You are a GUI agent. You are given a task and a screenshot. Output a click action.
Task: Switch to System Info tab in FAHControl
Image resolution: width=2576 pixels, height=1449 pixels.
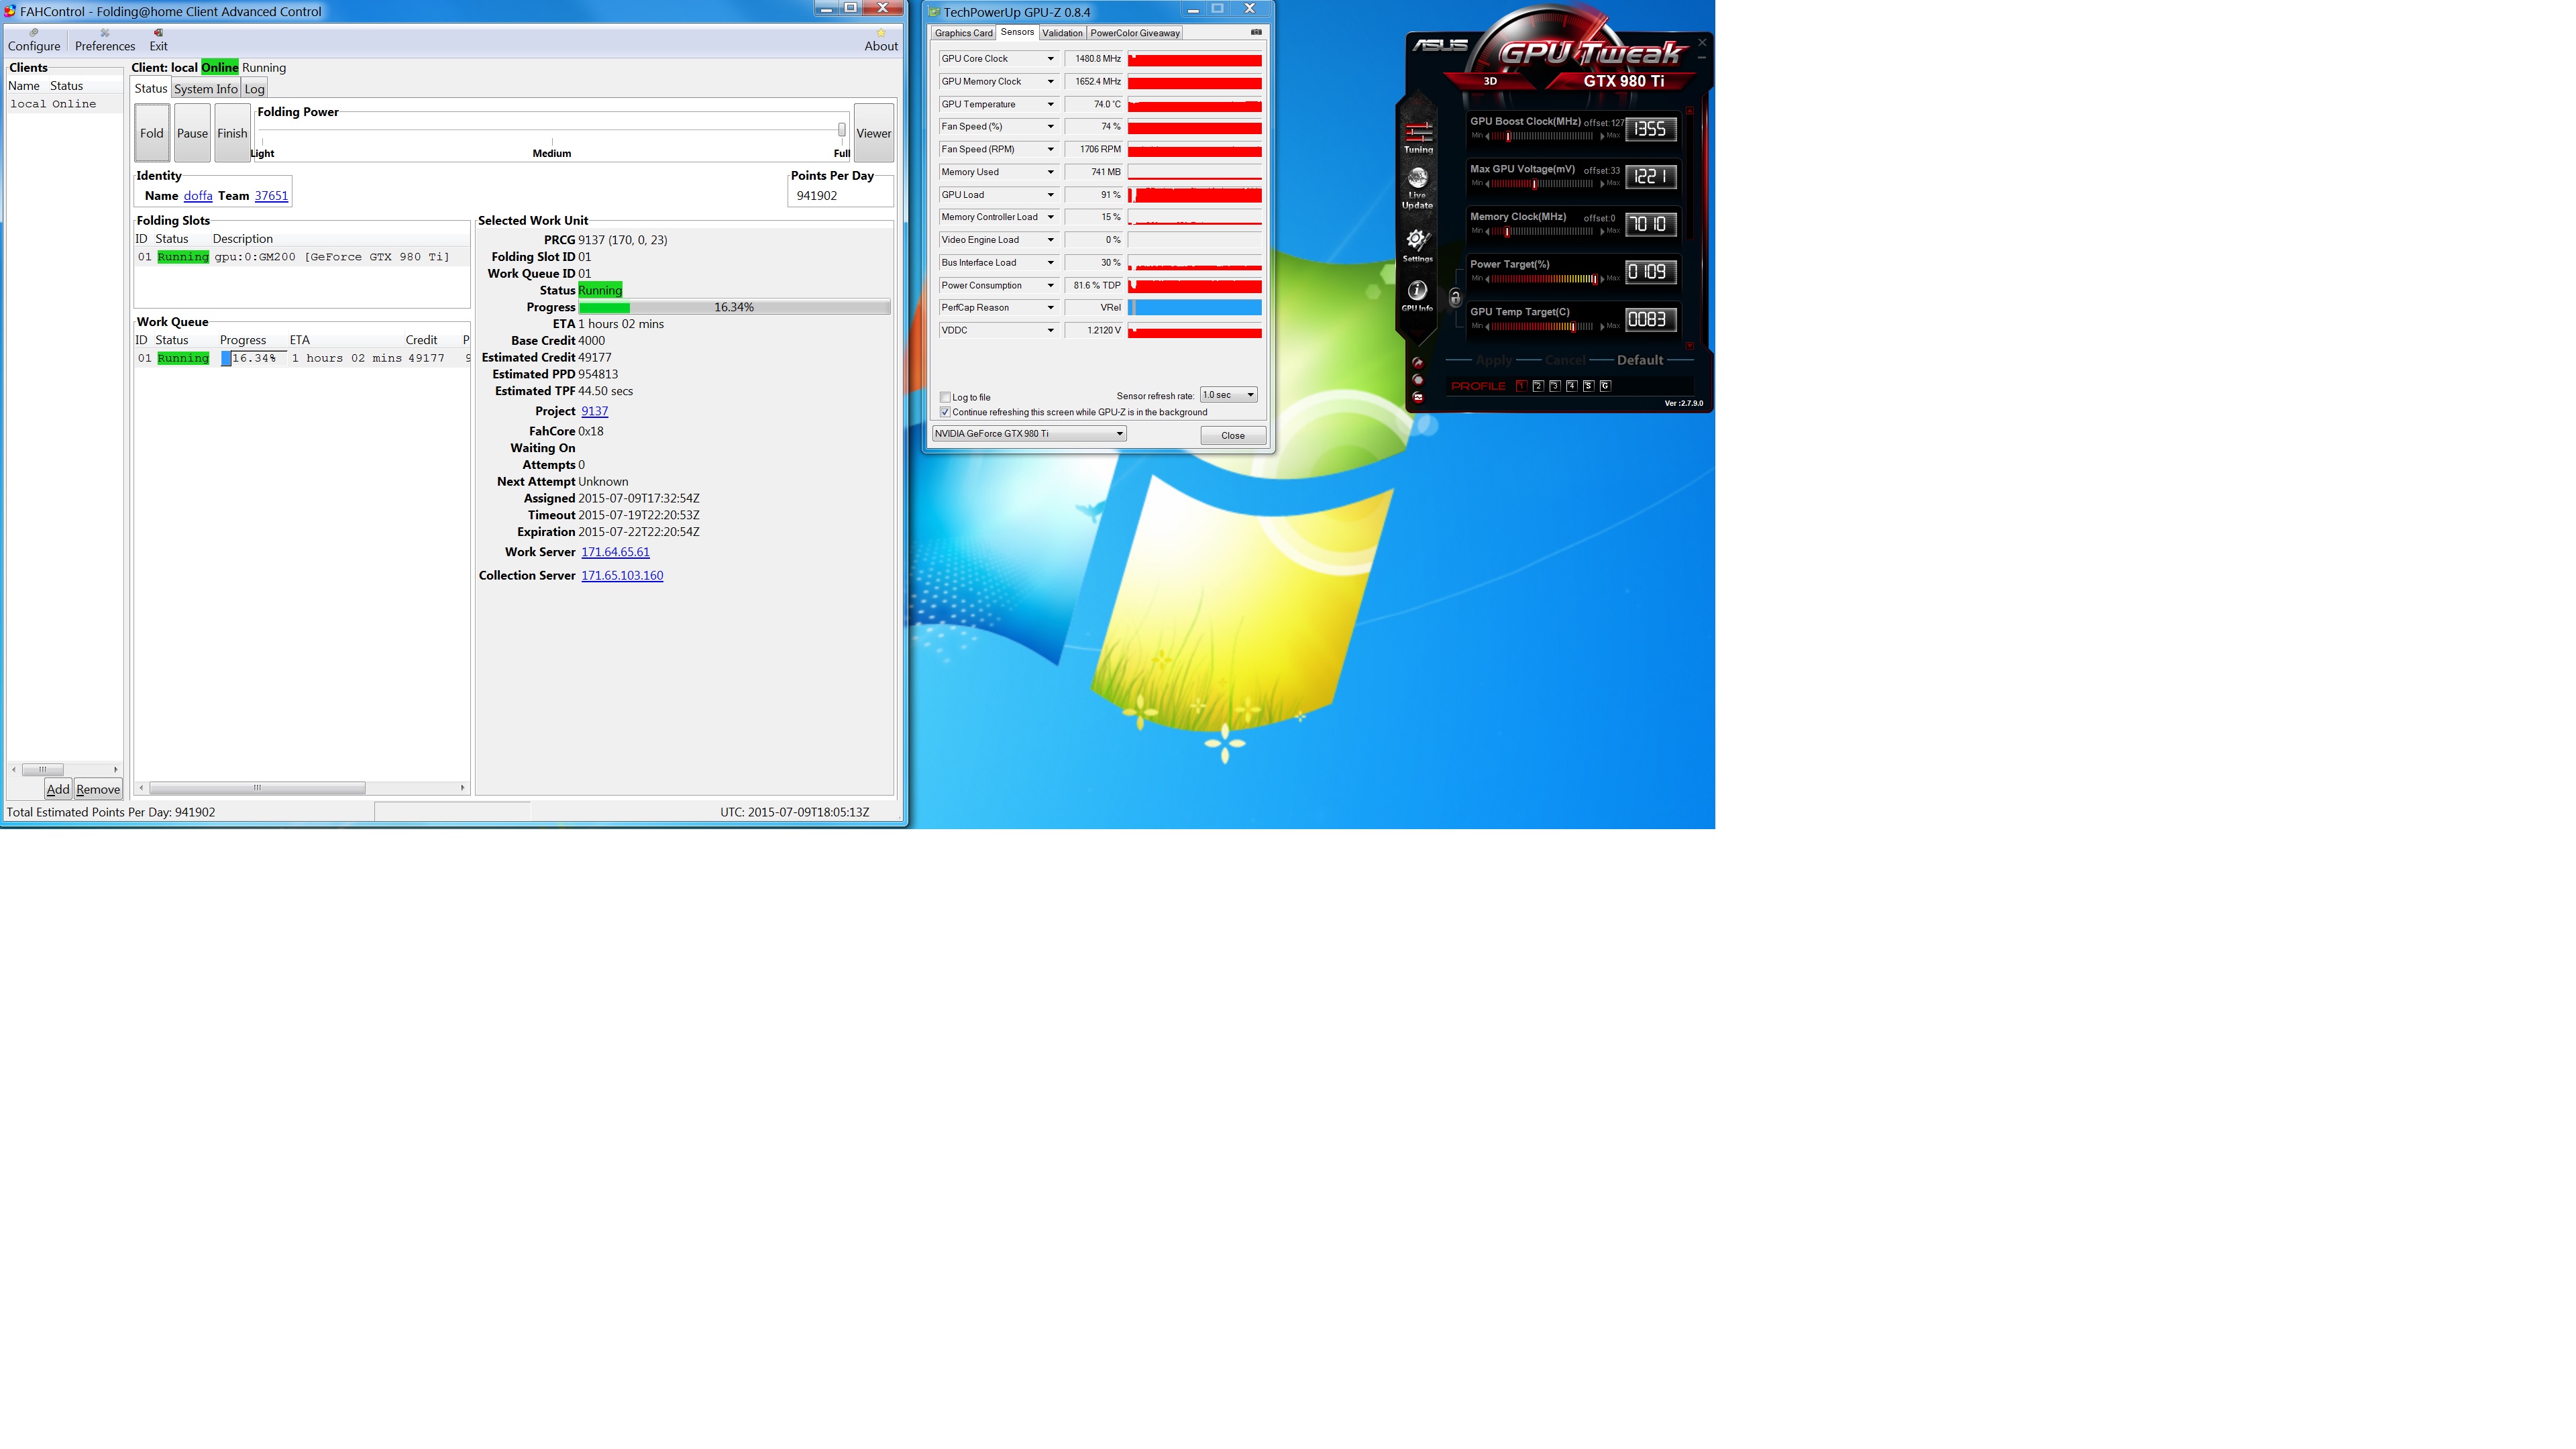coord(206,89)
